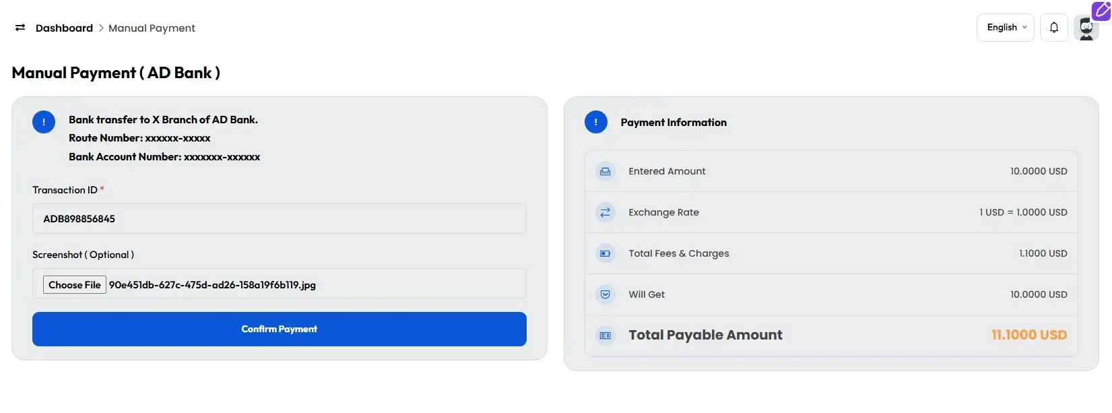
Task: Click the orange 11.1000 USD total
Action: [1029, 335]
